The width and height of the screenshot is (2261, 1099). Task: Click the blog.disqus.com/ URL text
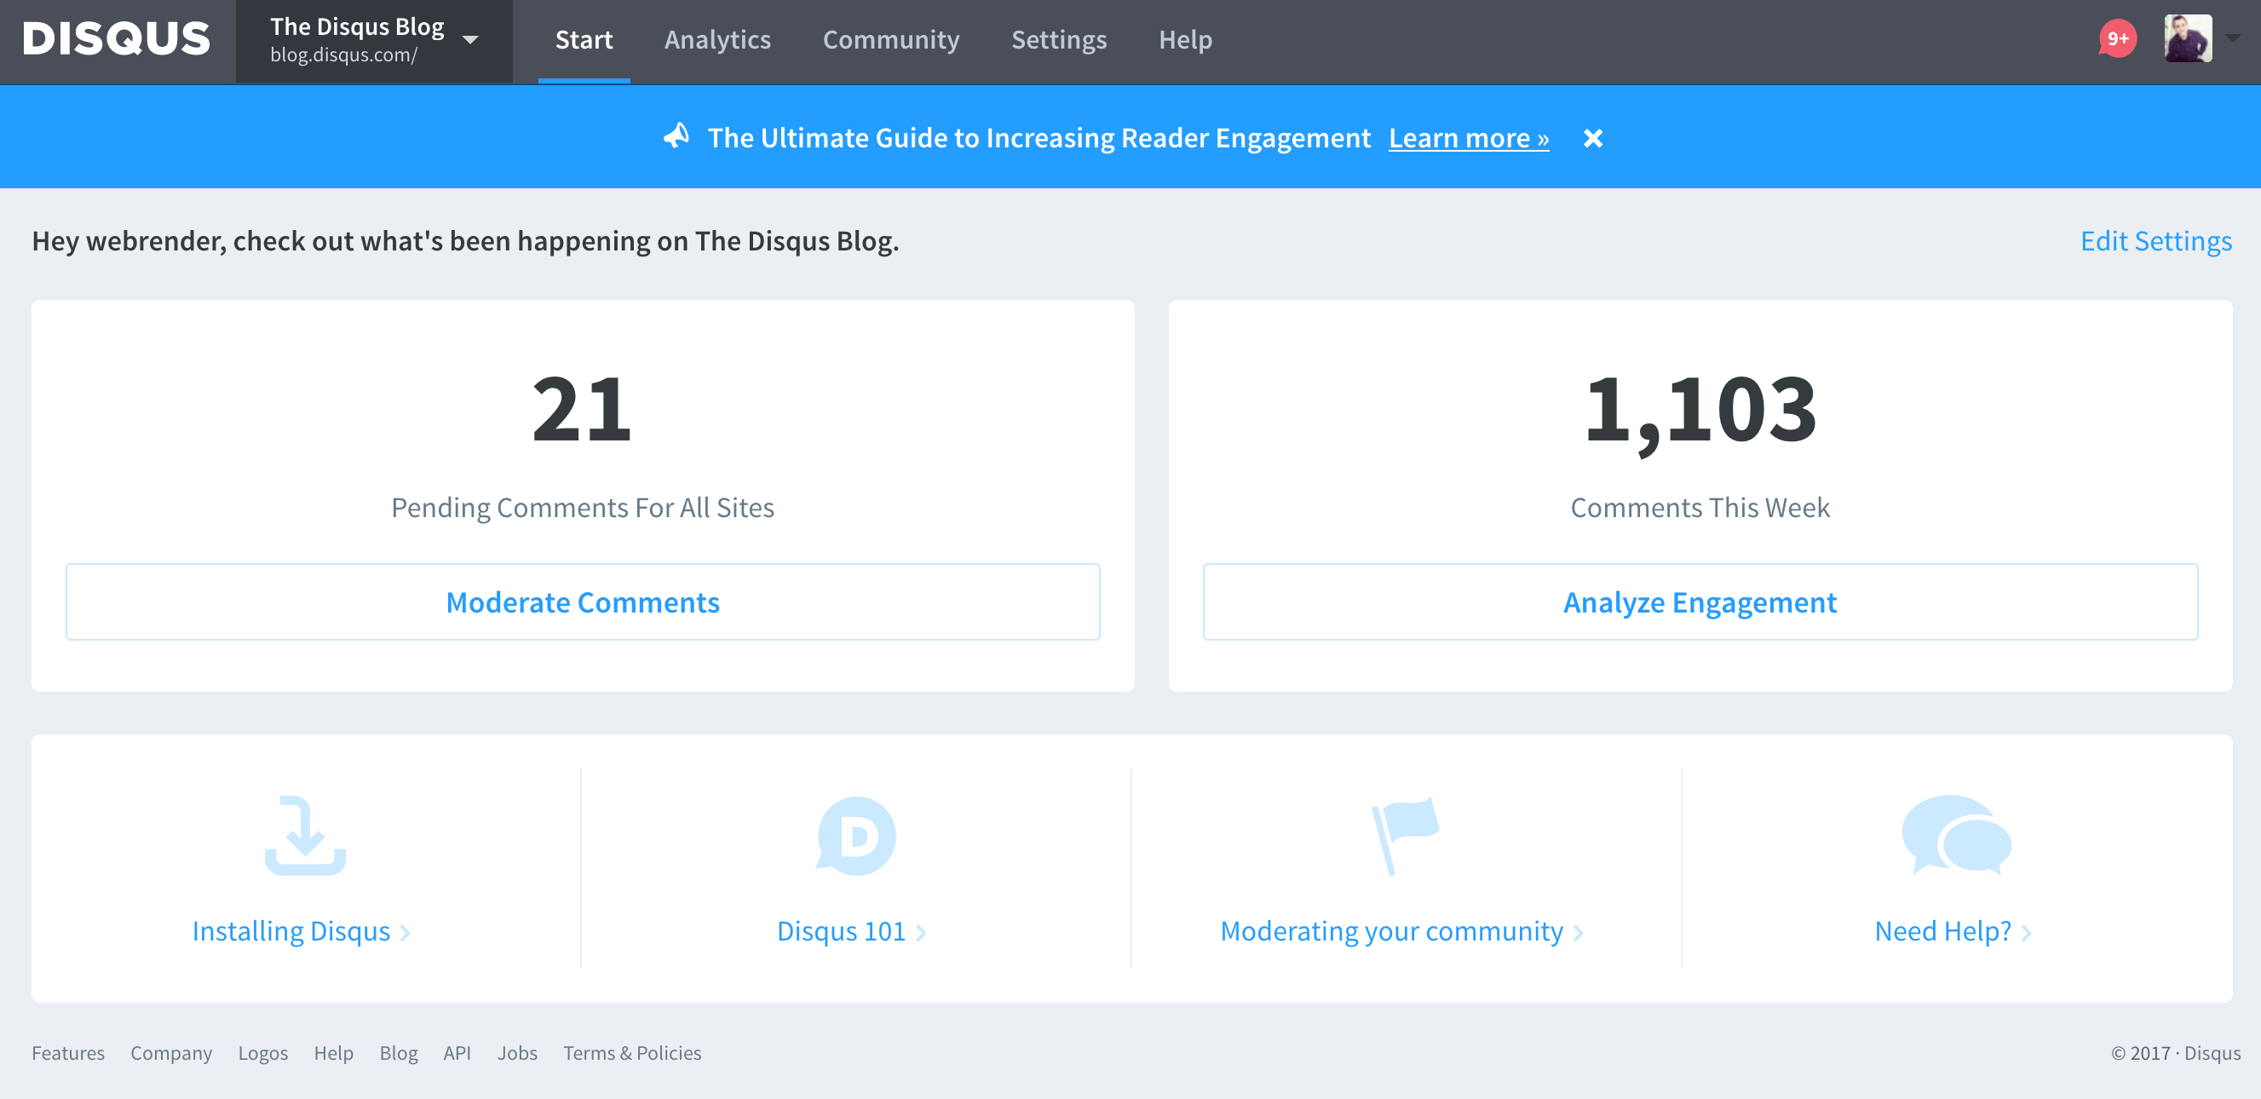(x=343, y=55)
